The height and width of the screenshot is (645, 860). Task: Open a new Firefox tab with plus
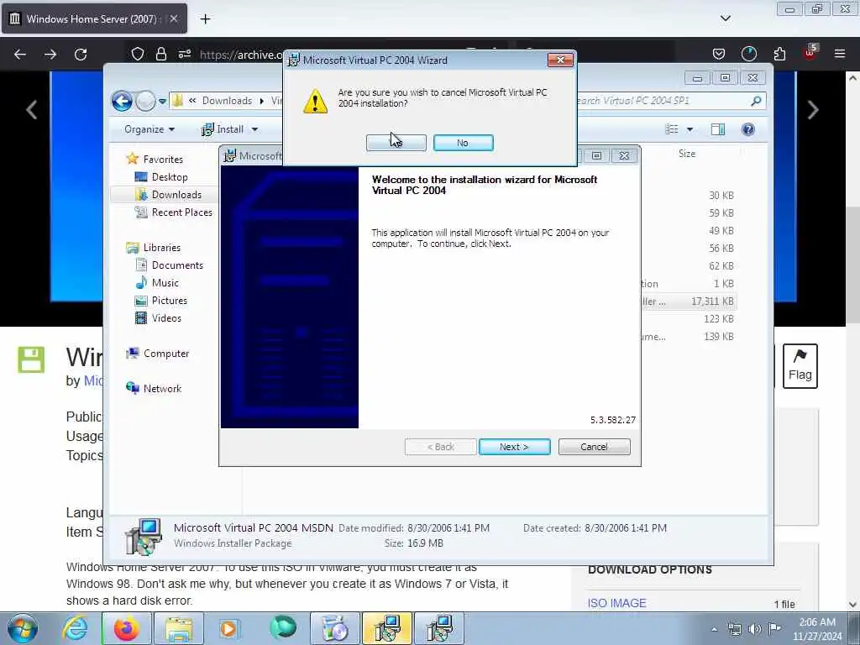point(205,19)
